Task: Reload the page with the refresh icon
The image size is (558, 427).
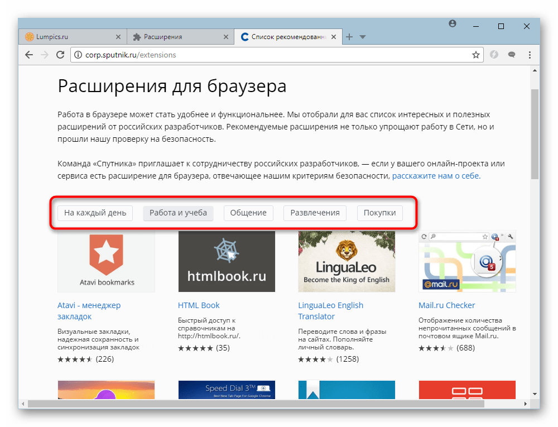Action: tap(61, 55)
